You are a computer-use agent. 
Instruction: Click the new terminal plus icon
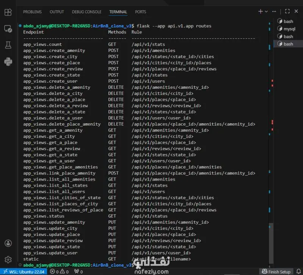(260, 11)
